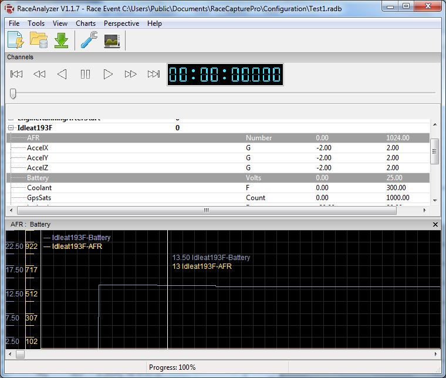Viewport: 446px width, 378px height.
Task: Close the AFR : Battery chart panel
Action: [x=435, y=224]
